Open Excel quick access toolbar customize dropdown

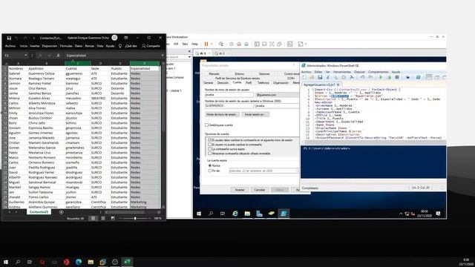[33, 38]
